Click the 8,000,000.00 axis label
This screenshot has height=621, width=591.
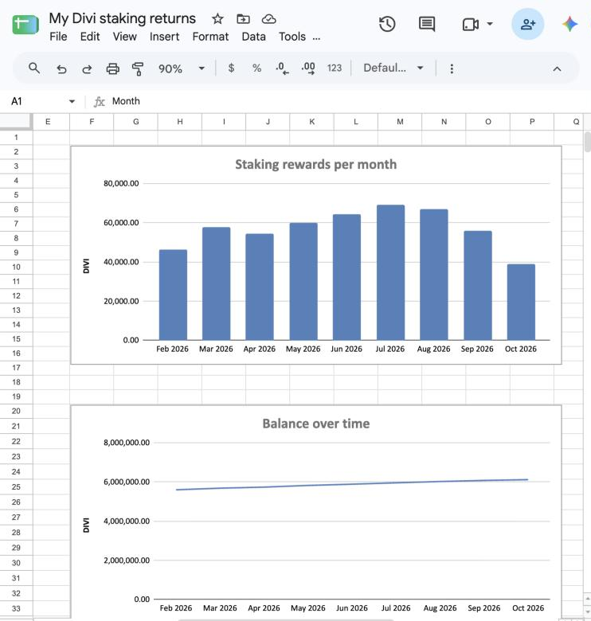tap(127, 443)
